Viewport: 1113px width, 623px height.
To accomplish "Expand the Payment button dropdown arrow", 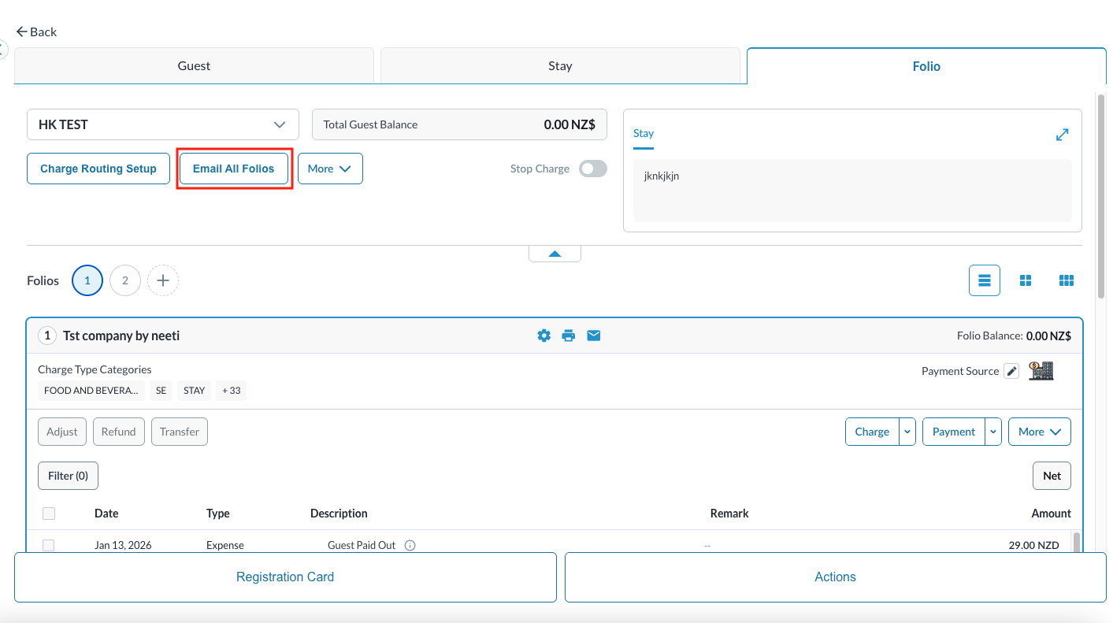I will 993,432.
